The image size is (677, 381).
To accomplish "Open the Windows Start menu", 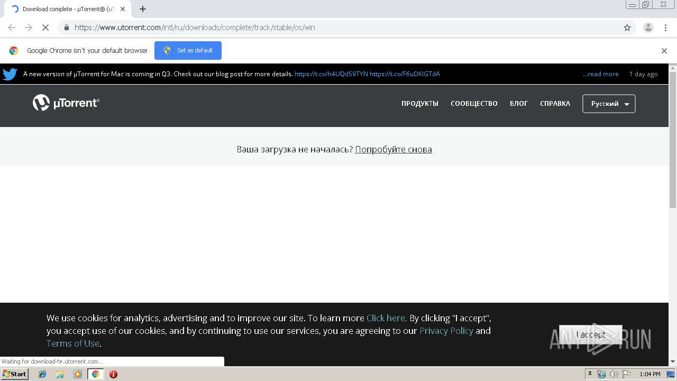I will click(15, 374).
